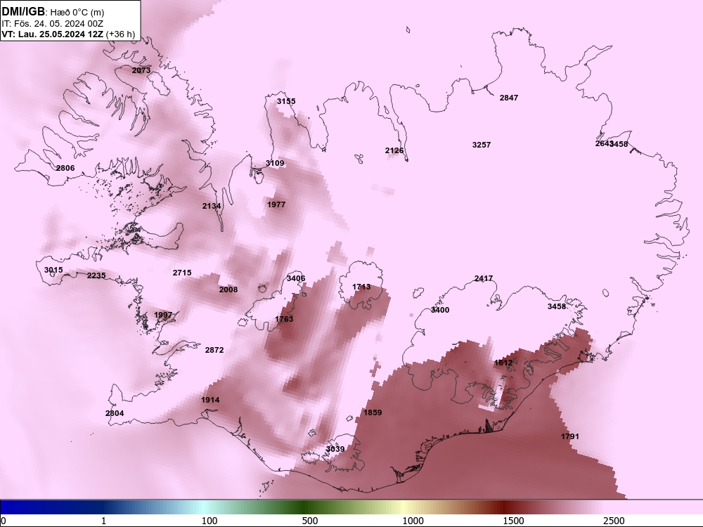Click the legend tick label 1500
Screen dimensions: 703x527
[513, 521]
